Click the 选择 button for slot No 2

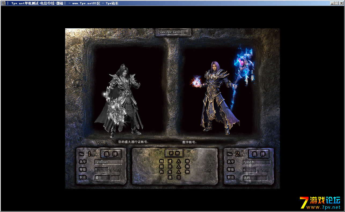tap(259, 154)
